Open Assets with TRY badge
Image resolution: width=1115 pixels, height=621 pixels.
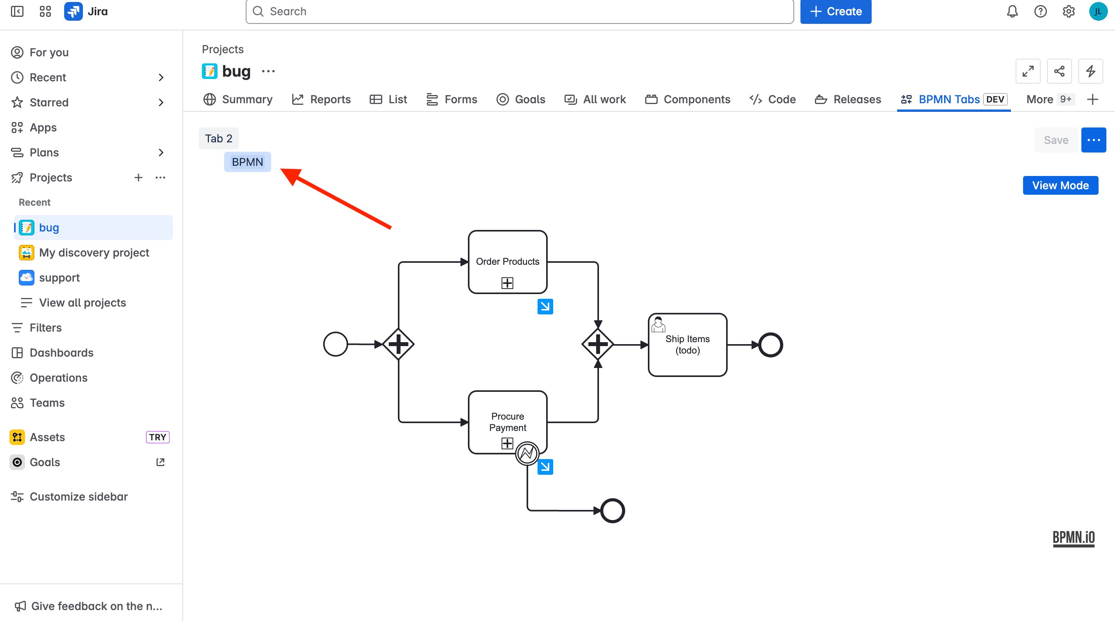coord(91,437)
